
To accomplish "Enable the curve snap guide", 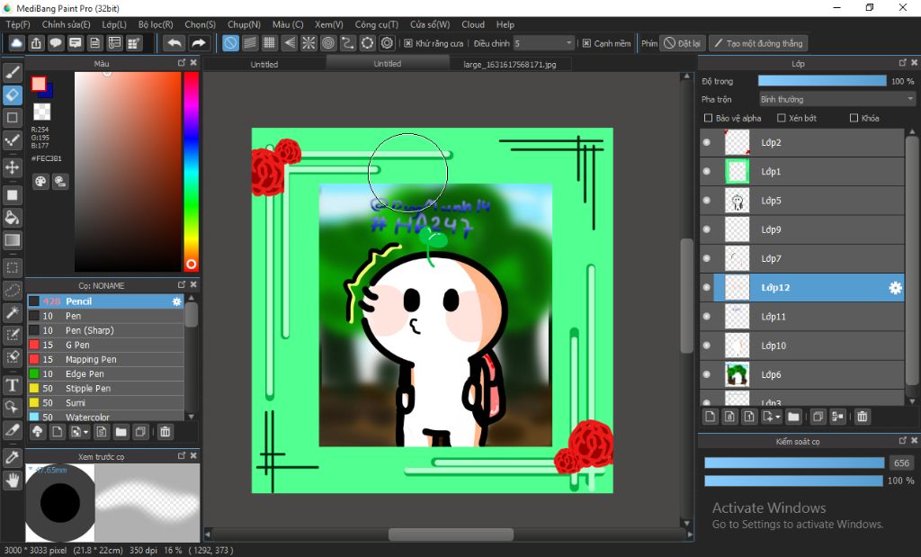I will coord(348,43).
